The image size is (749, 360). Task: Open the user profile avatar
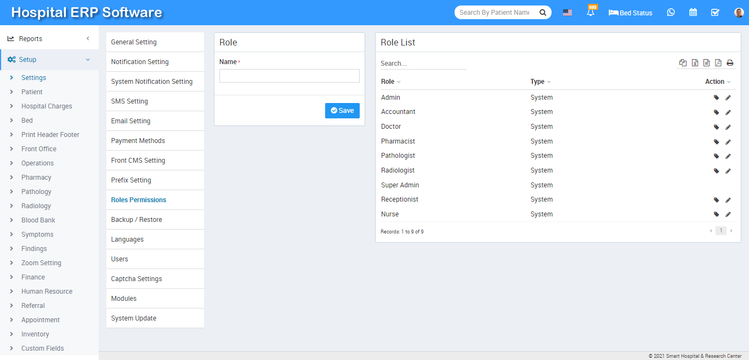tap(739, 13)
